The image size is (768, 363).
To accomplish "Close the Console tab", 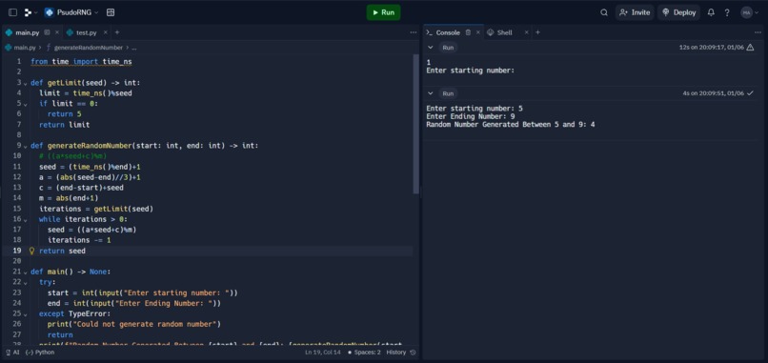I will 478,32.
